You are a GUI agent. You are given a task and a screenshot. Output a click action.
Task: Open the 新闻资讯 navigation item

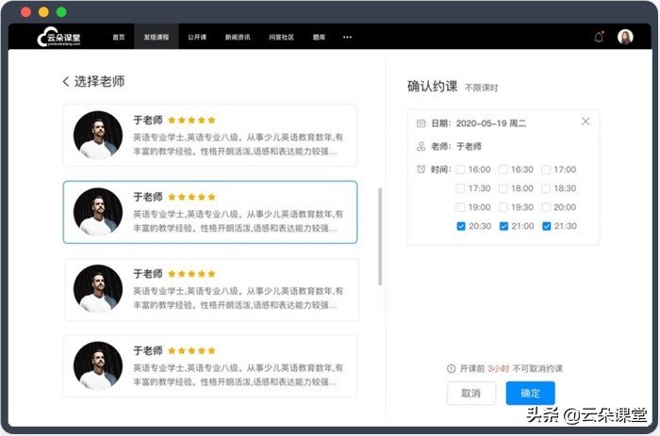pos(238,37)
